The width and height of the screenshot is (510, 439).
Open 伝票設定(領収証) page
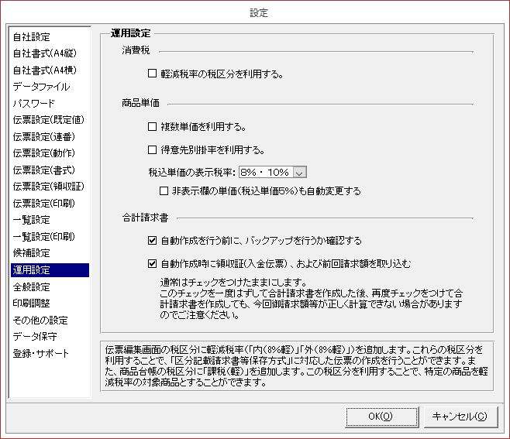[x=49, y=187]
